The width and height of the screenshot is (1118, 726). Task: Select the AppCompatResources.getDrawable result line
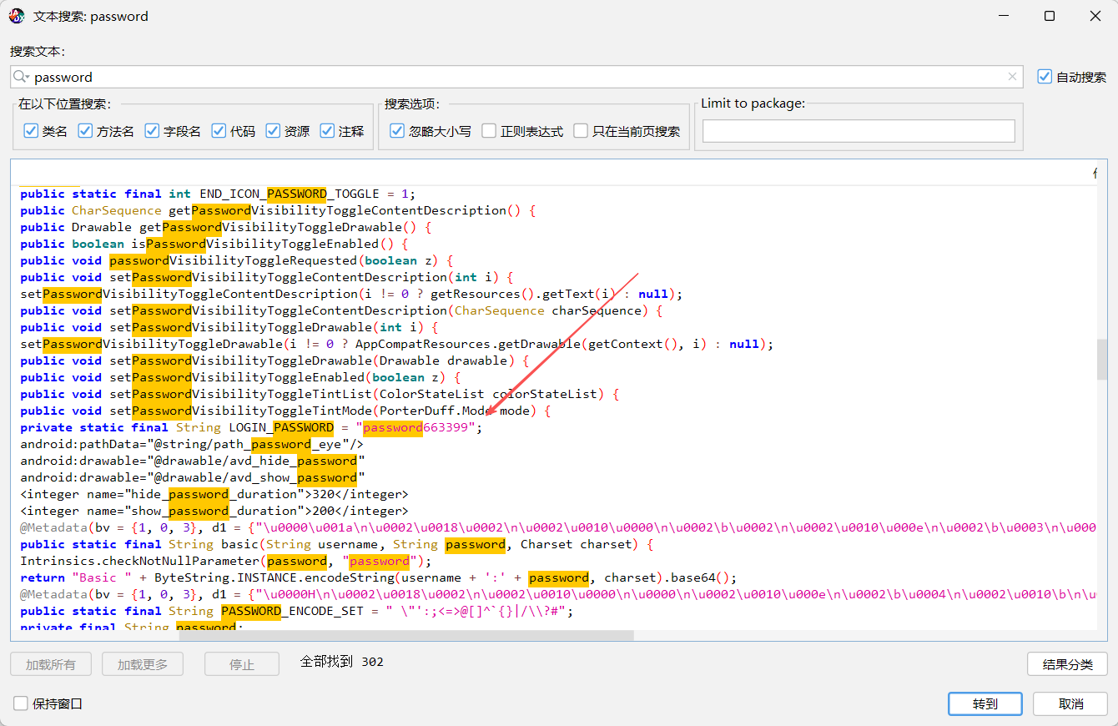click(397, 344)
